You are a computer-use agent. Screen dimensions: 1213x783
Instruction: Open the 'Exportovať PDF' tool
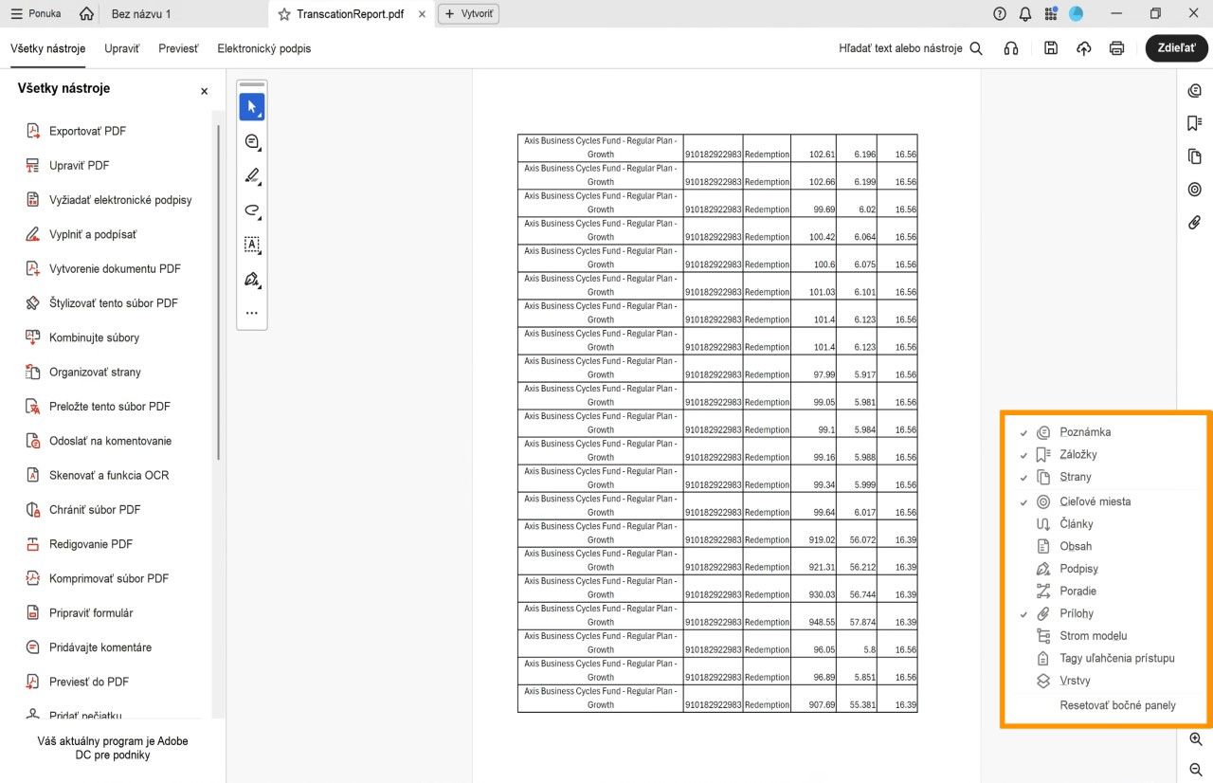click(76, 131)
